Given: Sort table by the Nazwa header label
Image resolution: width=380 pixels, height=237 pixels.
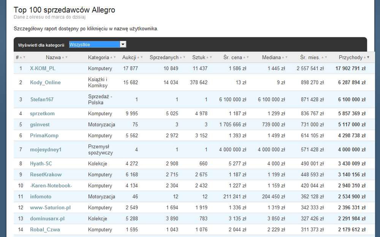Looking at the screenshot, I should pos(53,58).
